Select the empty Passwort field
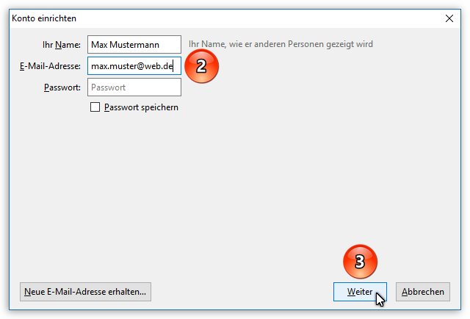This screenshot has height=319, width=470. tap(134, 87)
